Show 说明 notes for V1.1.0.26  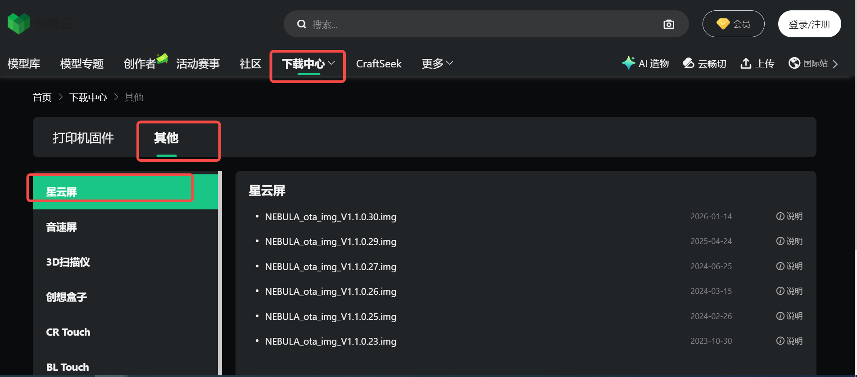[789, 291]
